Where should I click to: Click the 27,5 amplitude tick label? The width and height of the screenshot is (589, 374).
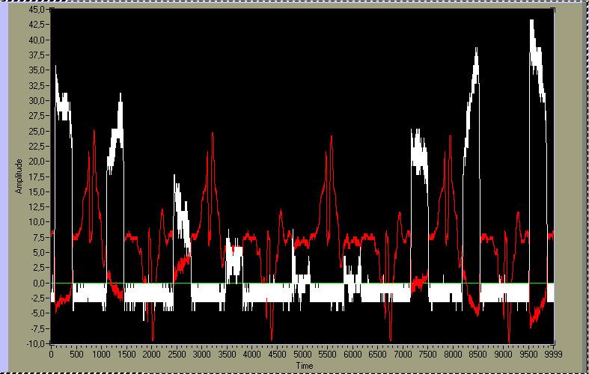pyautogui.click(x=37, y=116)
